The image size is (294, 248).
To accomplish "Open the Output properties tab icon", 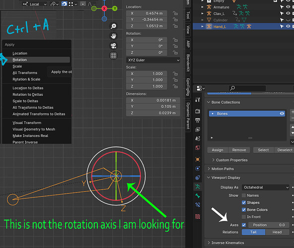I will point(198,120).
